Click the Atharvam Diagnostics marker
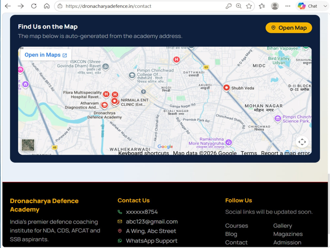The image size is (330, 248). [x=104, y=105]
